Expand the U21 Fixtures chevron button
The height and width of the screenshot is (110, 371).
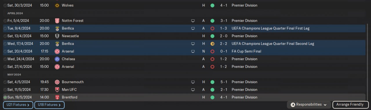pos(18,105)
